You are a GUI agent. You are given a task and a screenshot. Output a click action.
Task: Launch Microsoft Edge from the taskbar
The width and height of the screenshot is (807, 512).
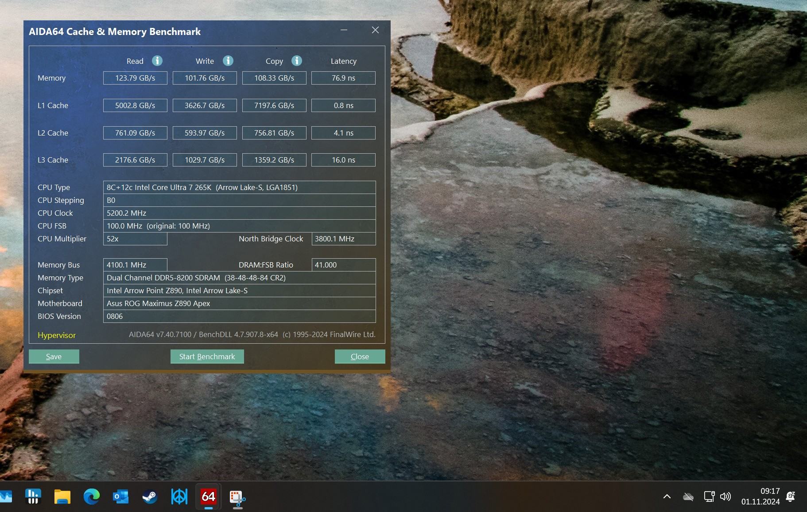coord(92,496)
